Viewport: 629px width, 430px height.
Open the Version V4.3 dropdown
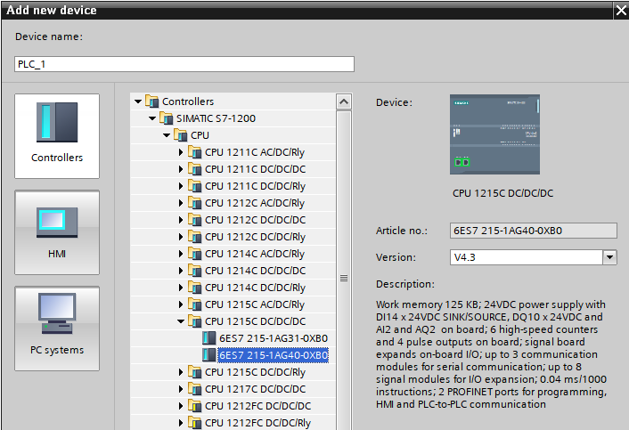point(609,257)
